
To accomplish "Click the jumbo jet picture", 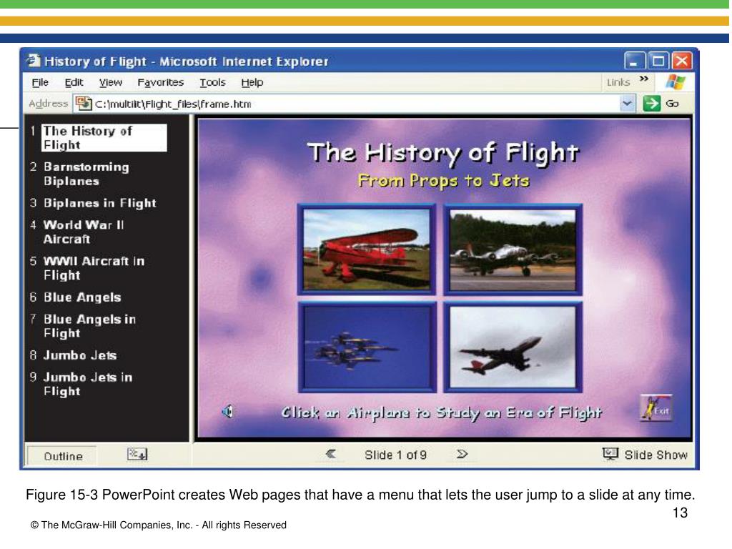I will [513, 347].
